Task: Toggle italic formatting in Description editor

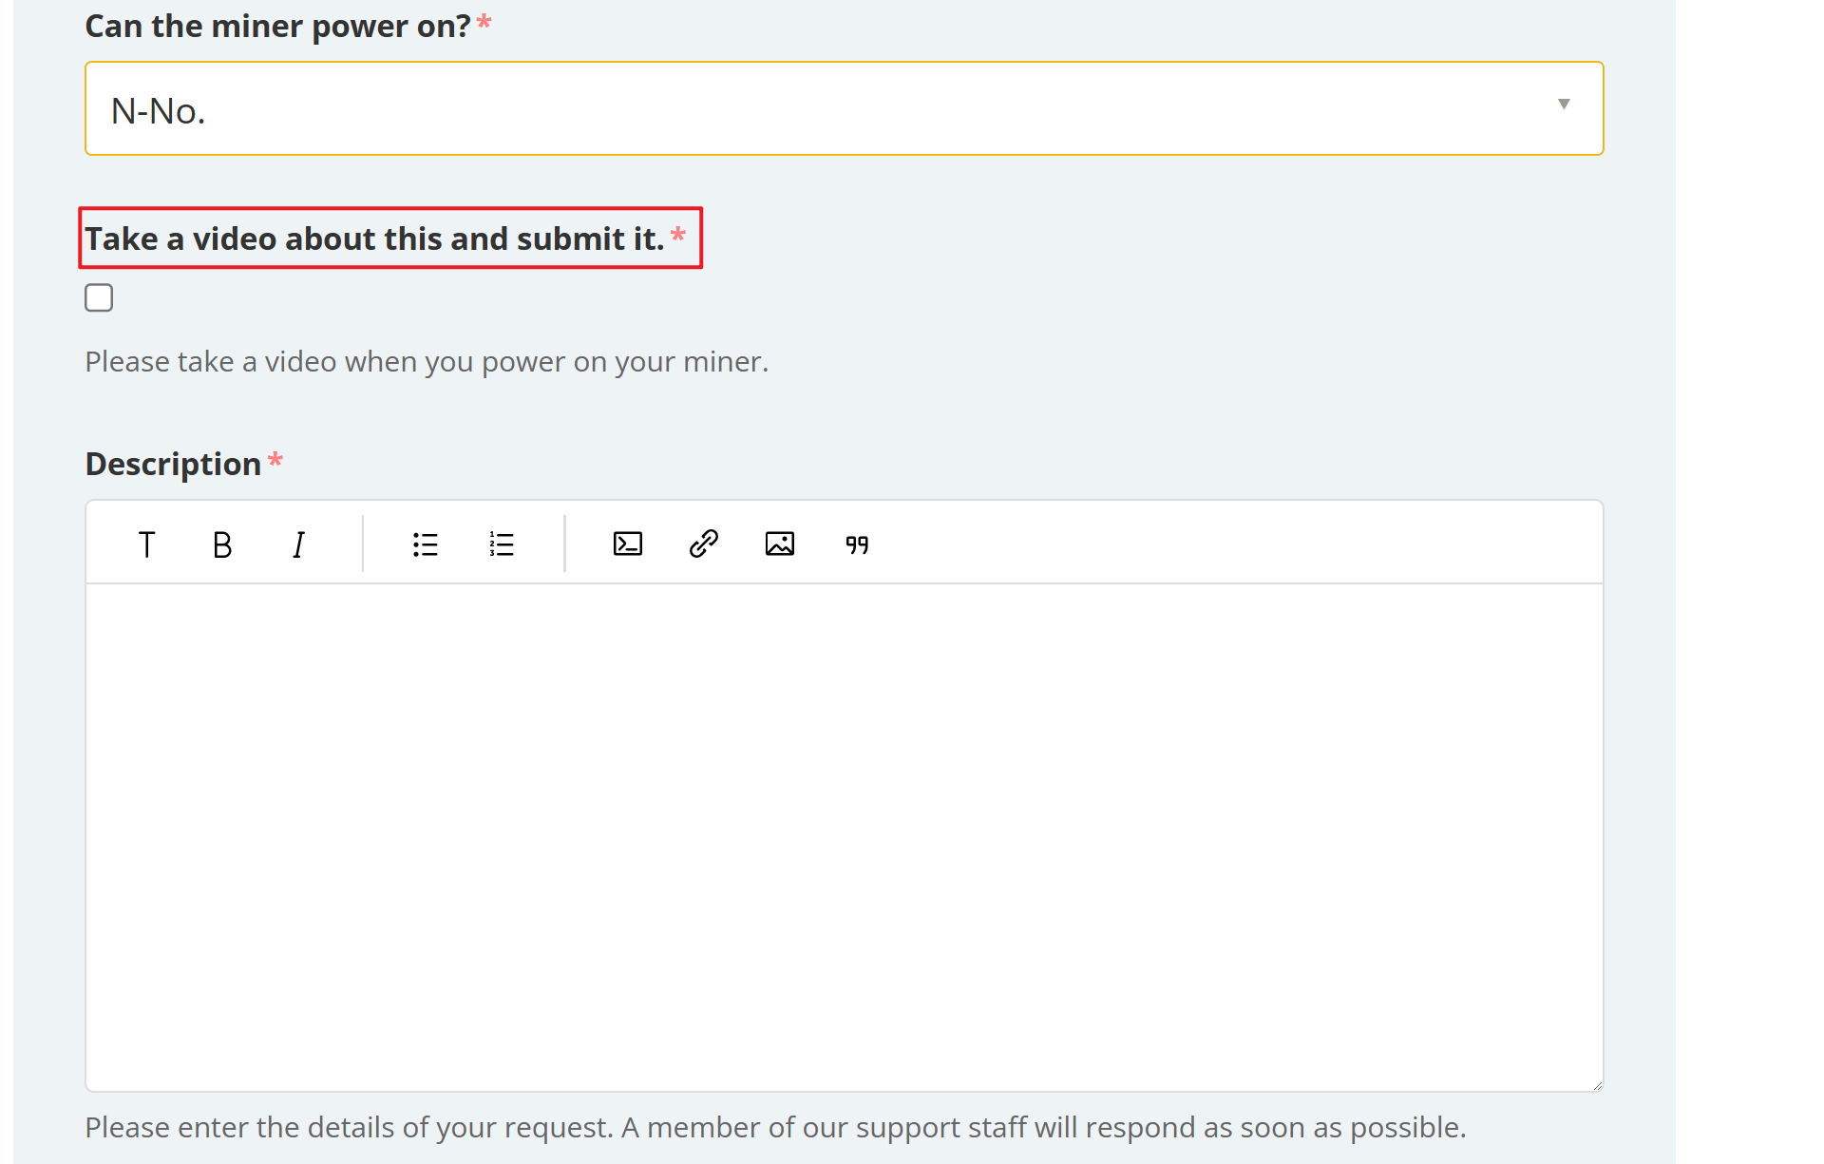Action: click(x=298, y=544)
